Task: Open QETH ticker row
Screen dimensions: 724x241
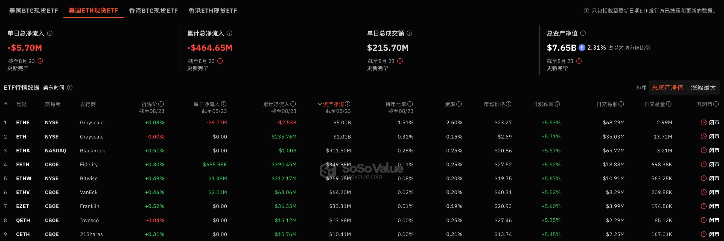Action: pos(23,220)
